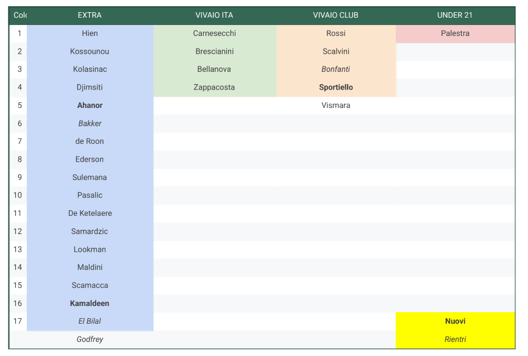Select the Zappacosta cell

coord(214,87)
